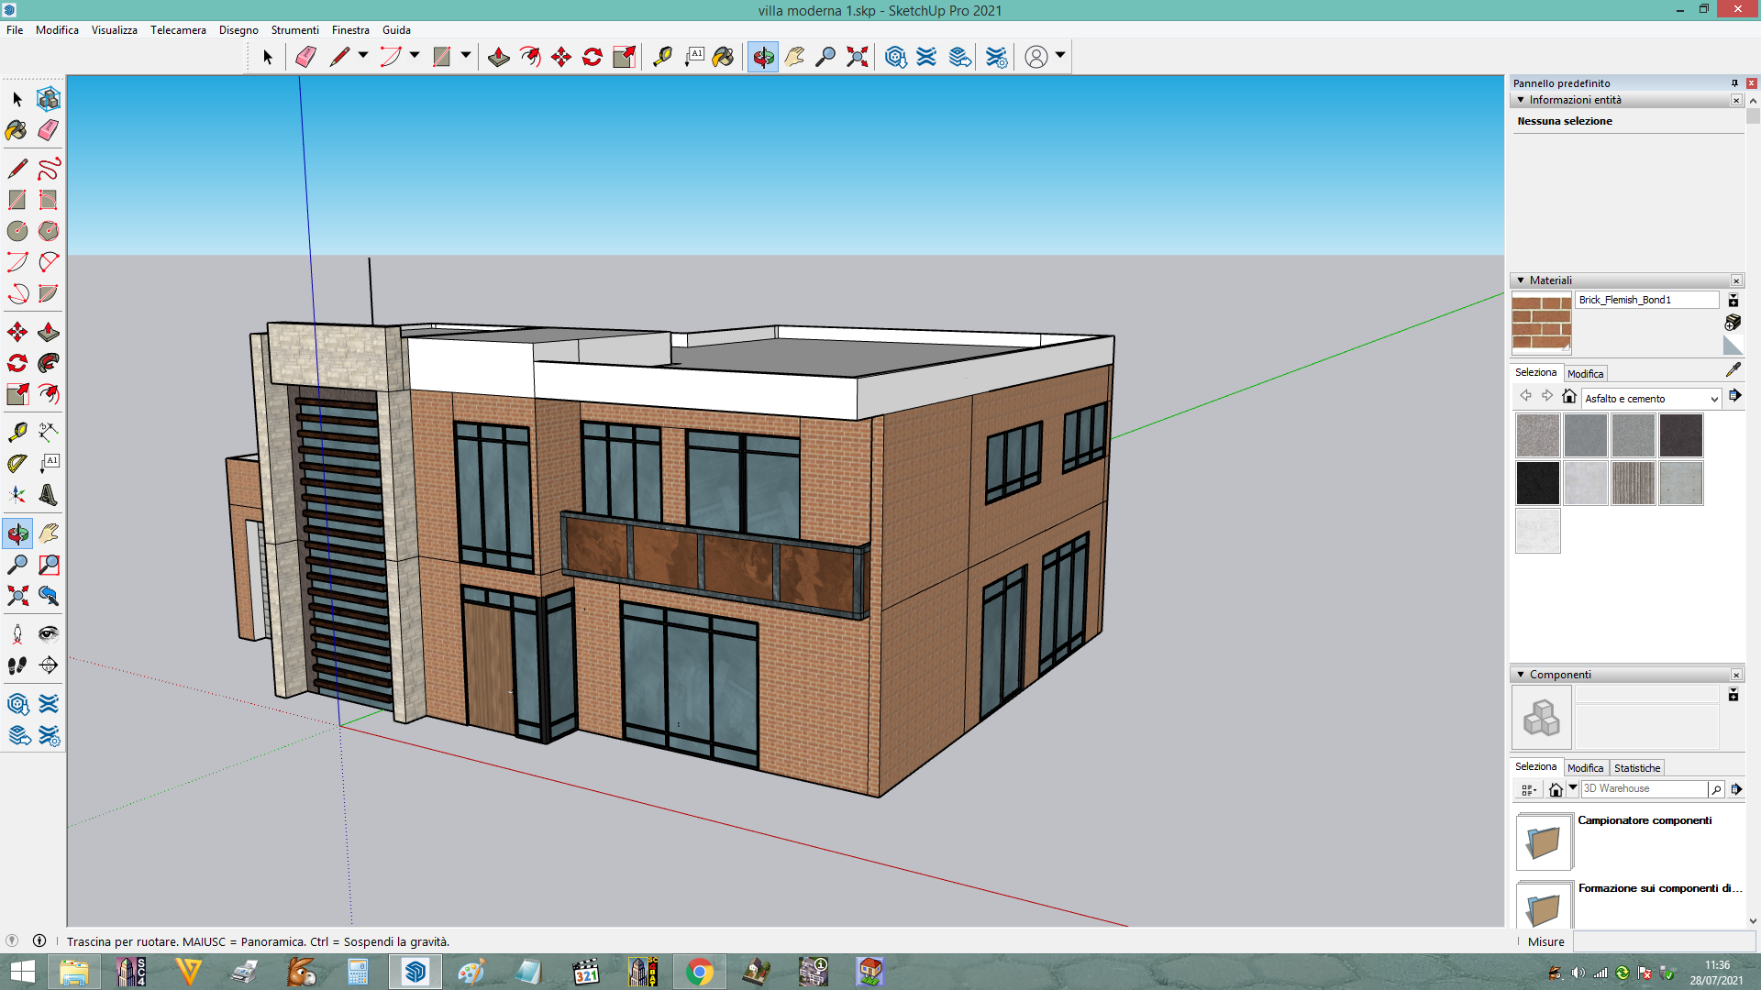
Task: Activate the Pan hand tool in left toolbar
Action: [x=49, y=533]
